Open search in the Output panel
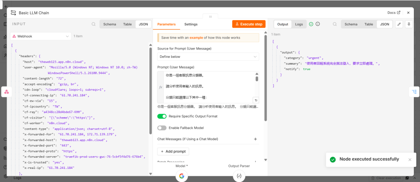This screenshot has width=420, height=182. tap(335, 24)
